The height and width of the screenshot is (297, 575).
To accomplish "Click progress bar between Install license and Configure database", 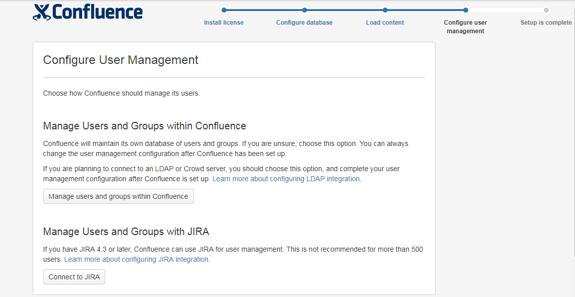I will [264, 10].
